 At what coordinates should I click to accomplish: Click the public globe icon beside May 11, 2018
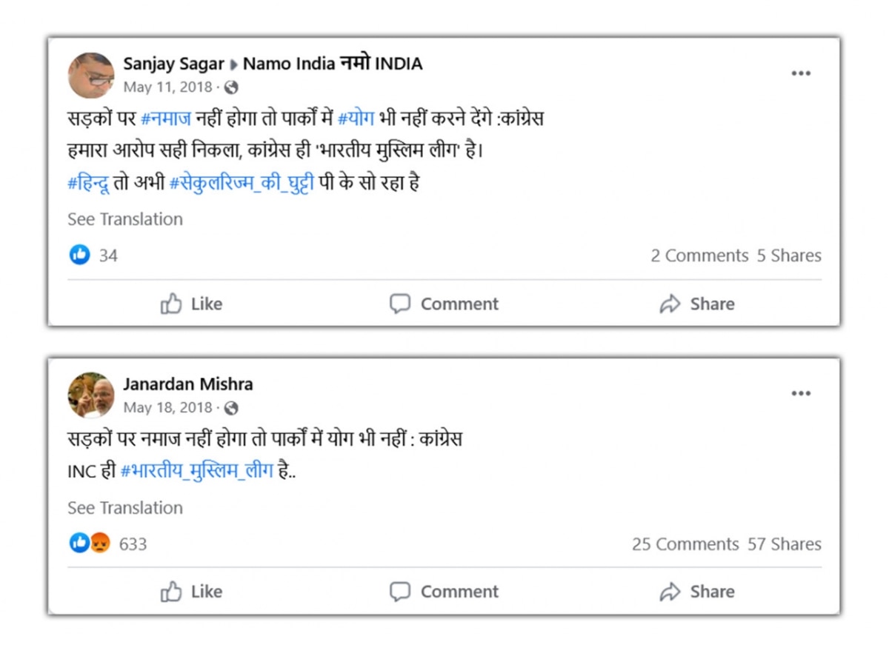point(231,87)
